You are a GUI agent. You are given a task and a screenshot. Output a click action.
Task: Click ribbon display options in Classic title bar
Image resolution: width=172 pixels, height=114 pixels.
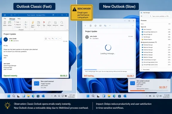click(53, 15)
